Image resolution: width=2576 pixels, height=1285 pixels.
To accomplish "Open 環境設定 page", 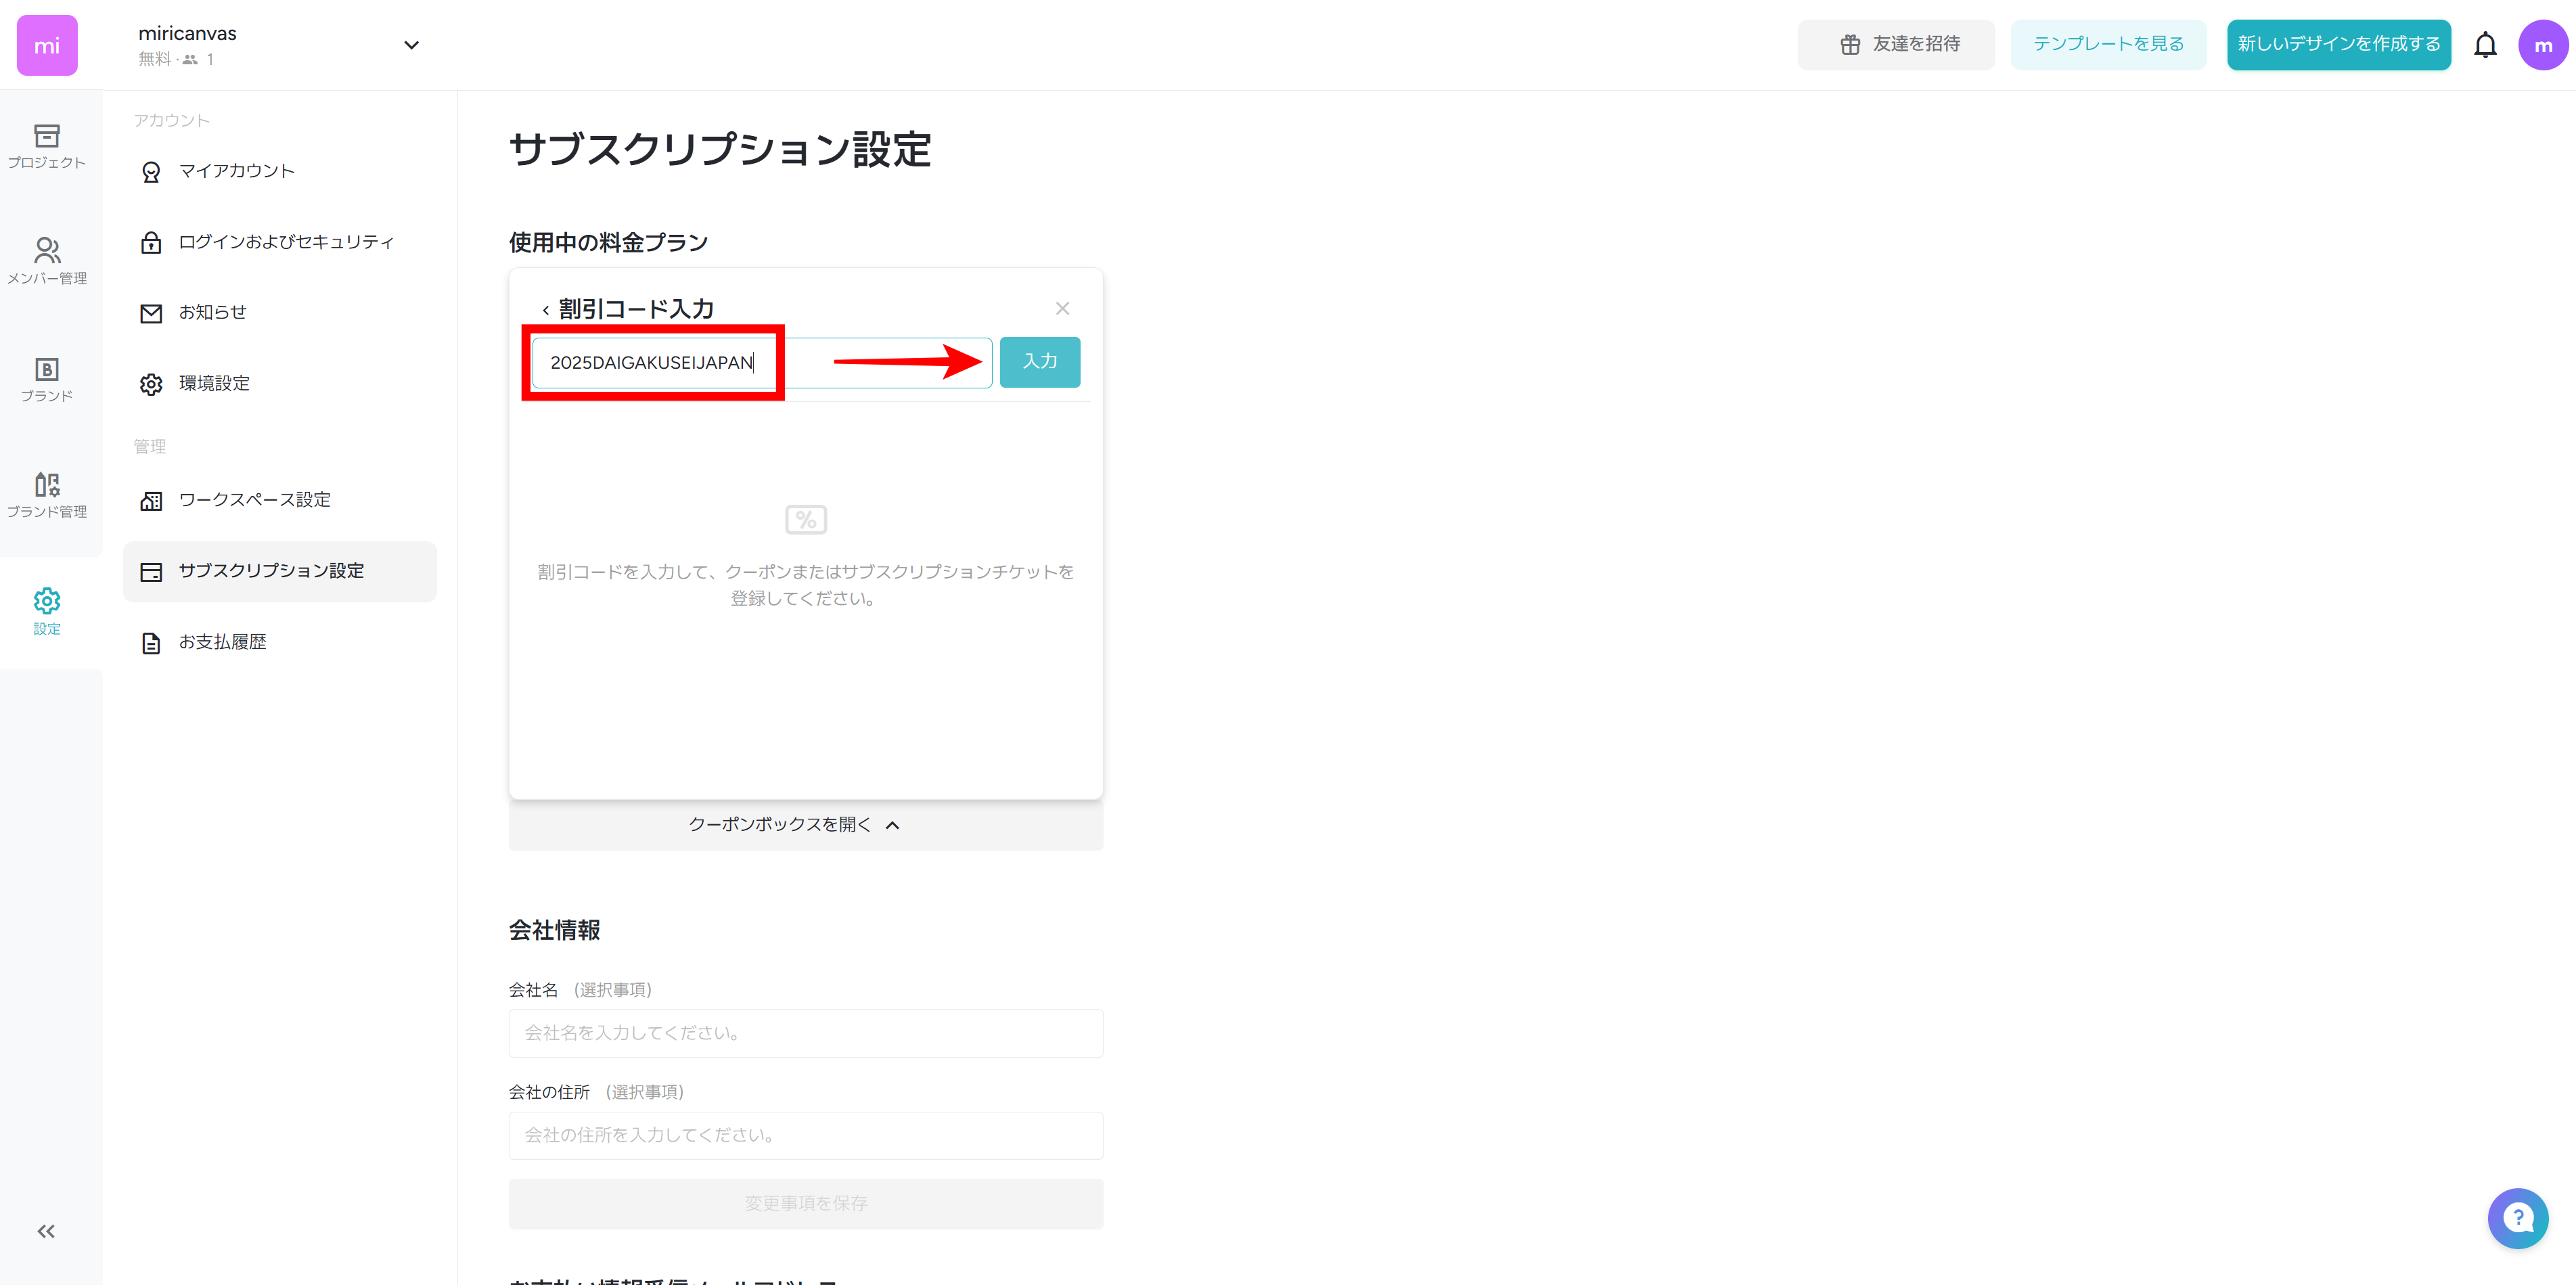I will pyautogui.click(x=280, y=384).
